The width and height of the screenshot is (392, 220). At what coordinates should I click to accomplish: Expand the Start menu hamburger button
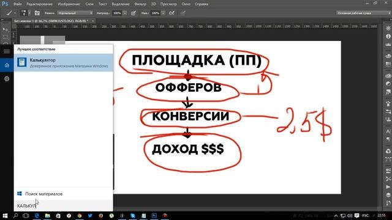tap(7, 51)
